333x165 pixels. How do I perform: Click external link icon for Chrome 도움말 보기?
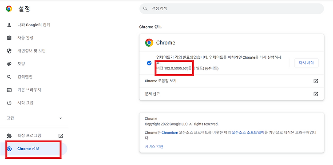pyautogui.click(x=316, y=81)
